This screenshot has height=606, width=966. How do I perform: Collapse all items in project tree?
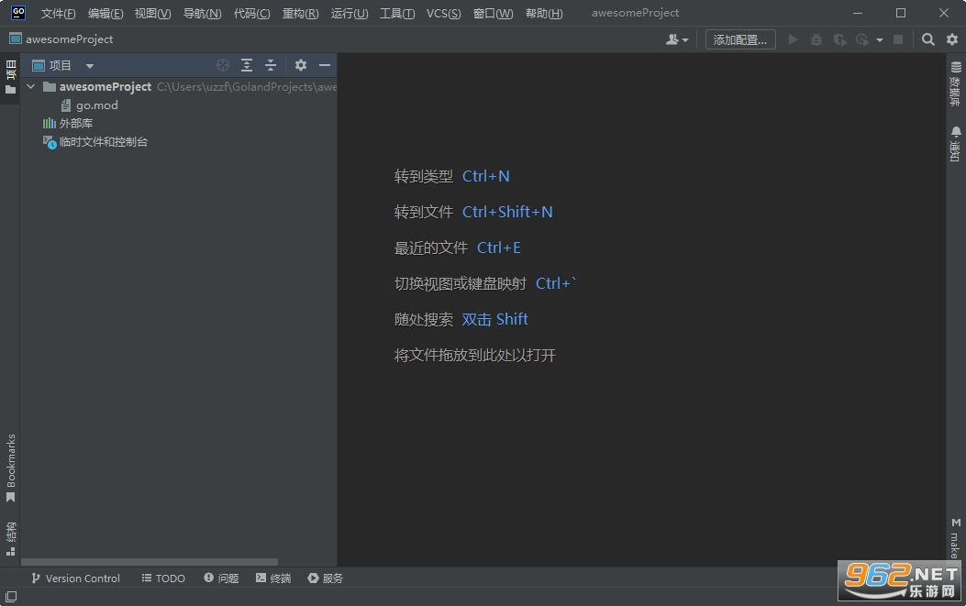(x=271, y=65)
